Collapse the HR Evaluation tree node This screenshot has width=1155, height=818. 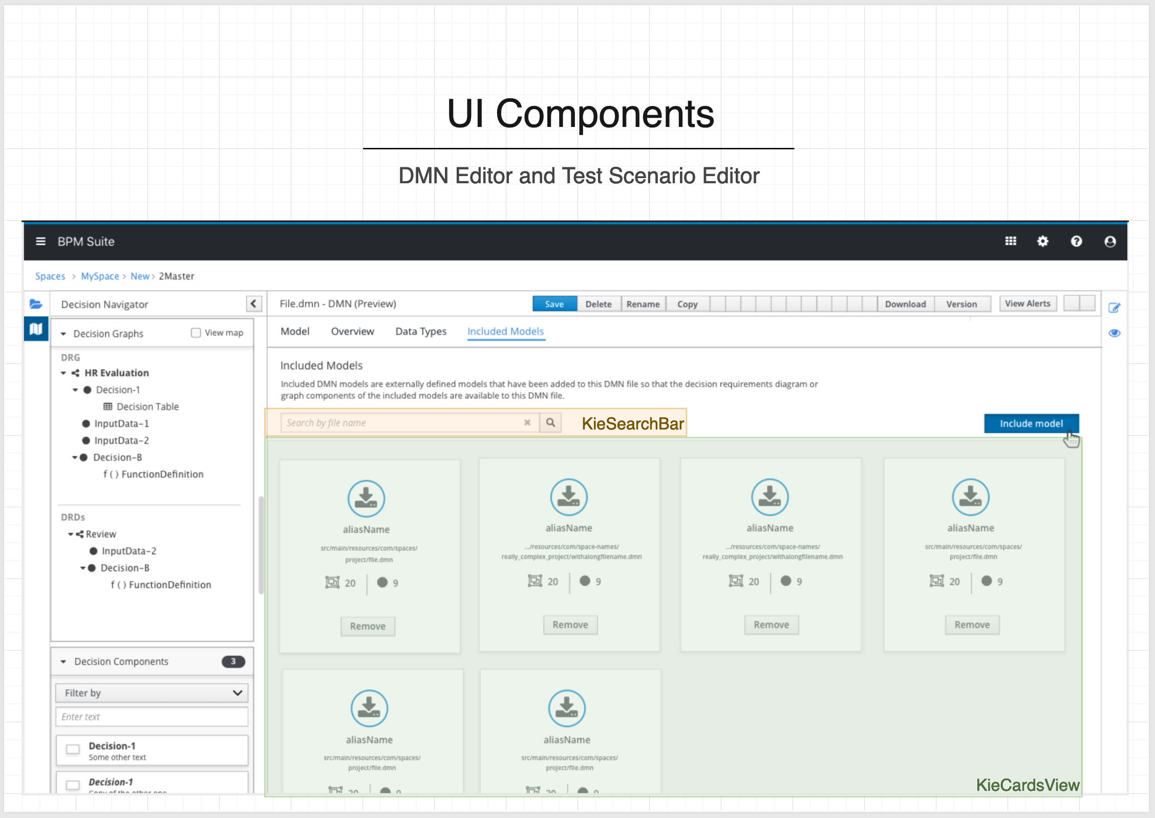63,373
